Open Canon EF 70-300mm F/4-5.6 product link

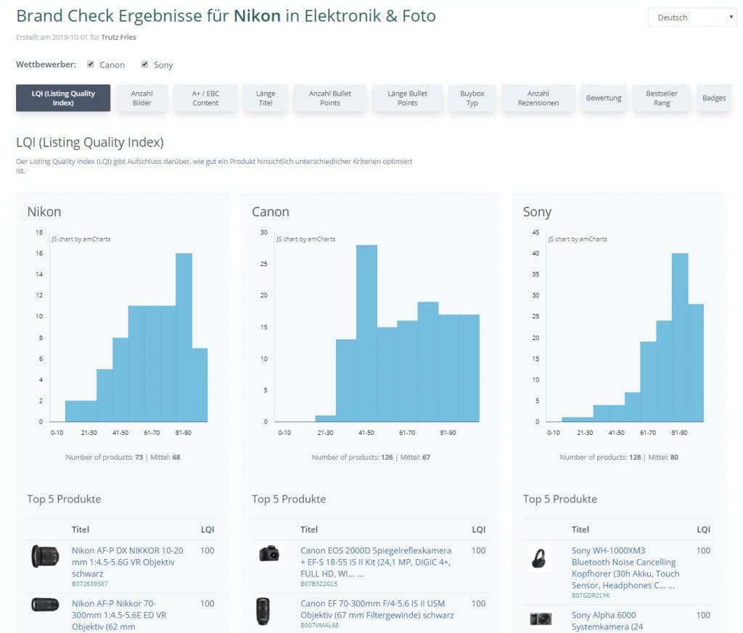[x=377, y=609]
